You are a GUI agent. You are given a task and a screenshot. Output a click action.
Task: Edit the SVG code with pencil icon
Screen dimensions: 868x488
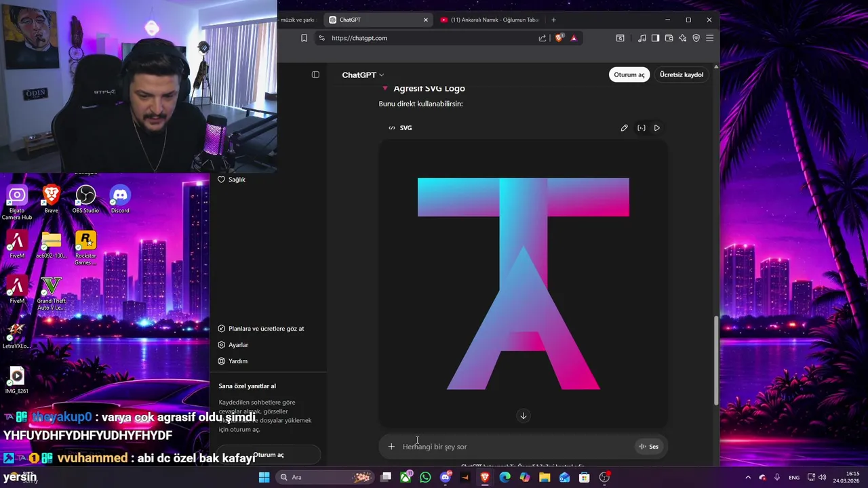625,127
